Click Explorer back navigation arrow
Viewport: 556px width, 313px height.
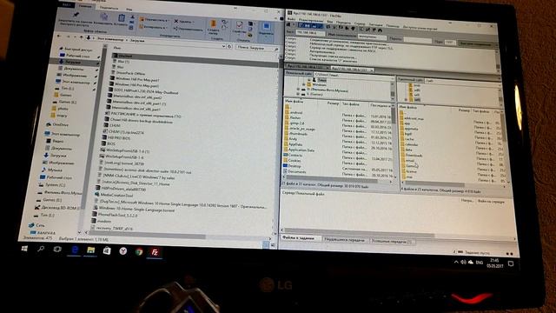click(59, 36)
